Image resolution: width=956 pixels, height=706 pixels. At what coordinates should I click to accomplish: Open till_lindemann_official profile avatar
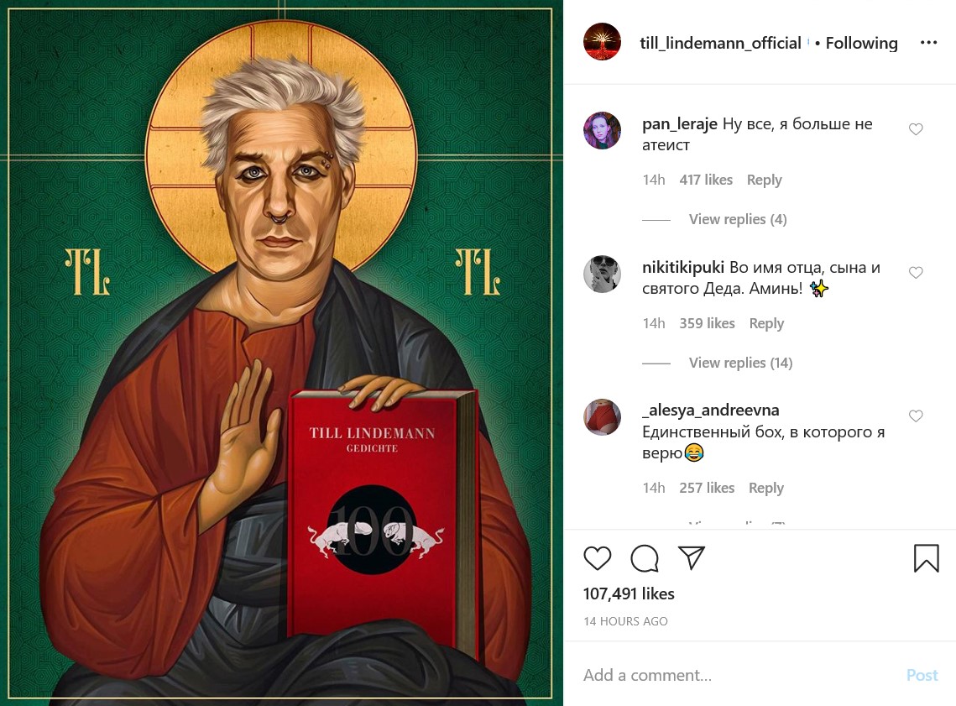(x=602, y=41)
